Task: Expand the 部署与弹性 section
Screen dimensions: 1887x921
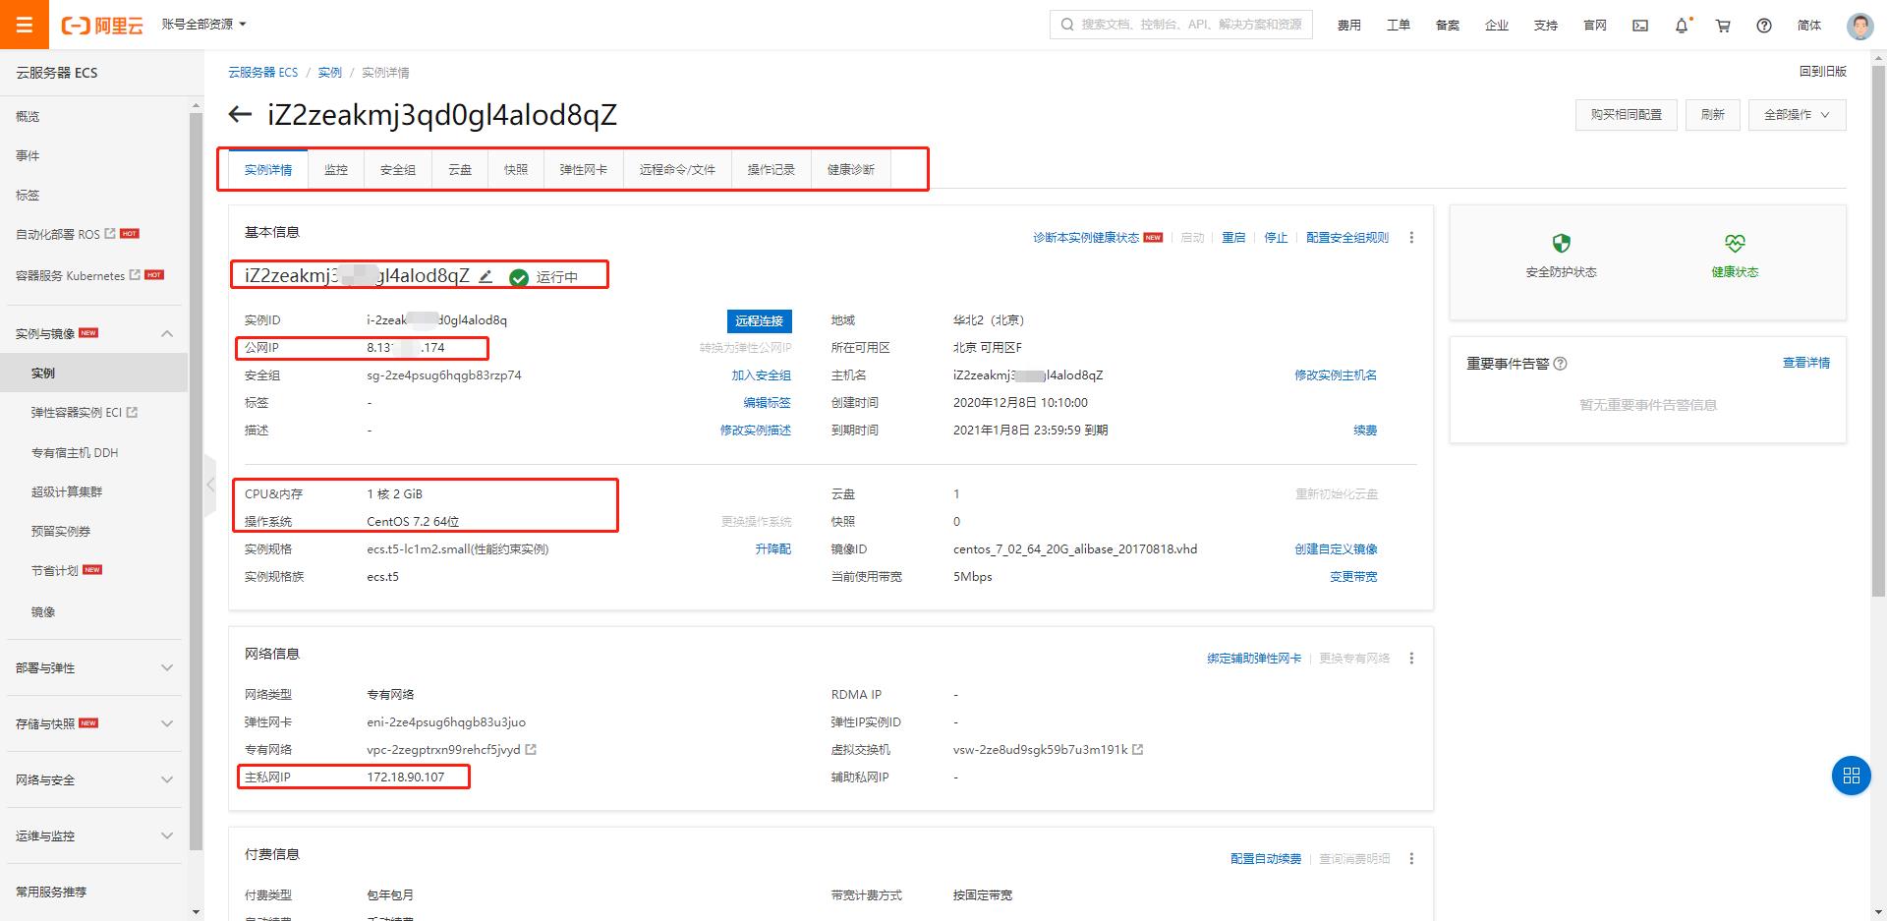Action: click(167, 668)
